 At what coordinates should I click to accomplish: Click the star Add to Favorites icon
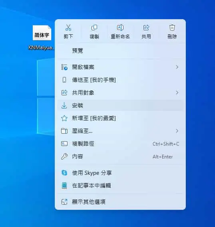(x=64, y=118)
